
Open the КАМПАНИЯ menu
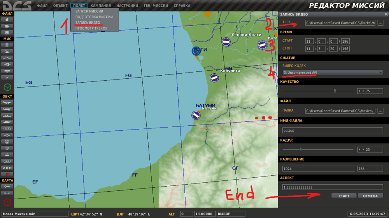[x=100, y=5]
